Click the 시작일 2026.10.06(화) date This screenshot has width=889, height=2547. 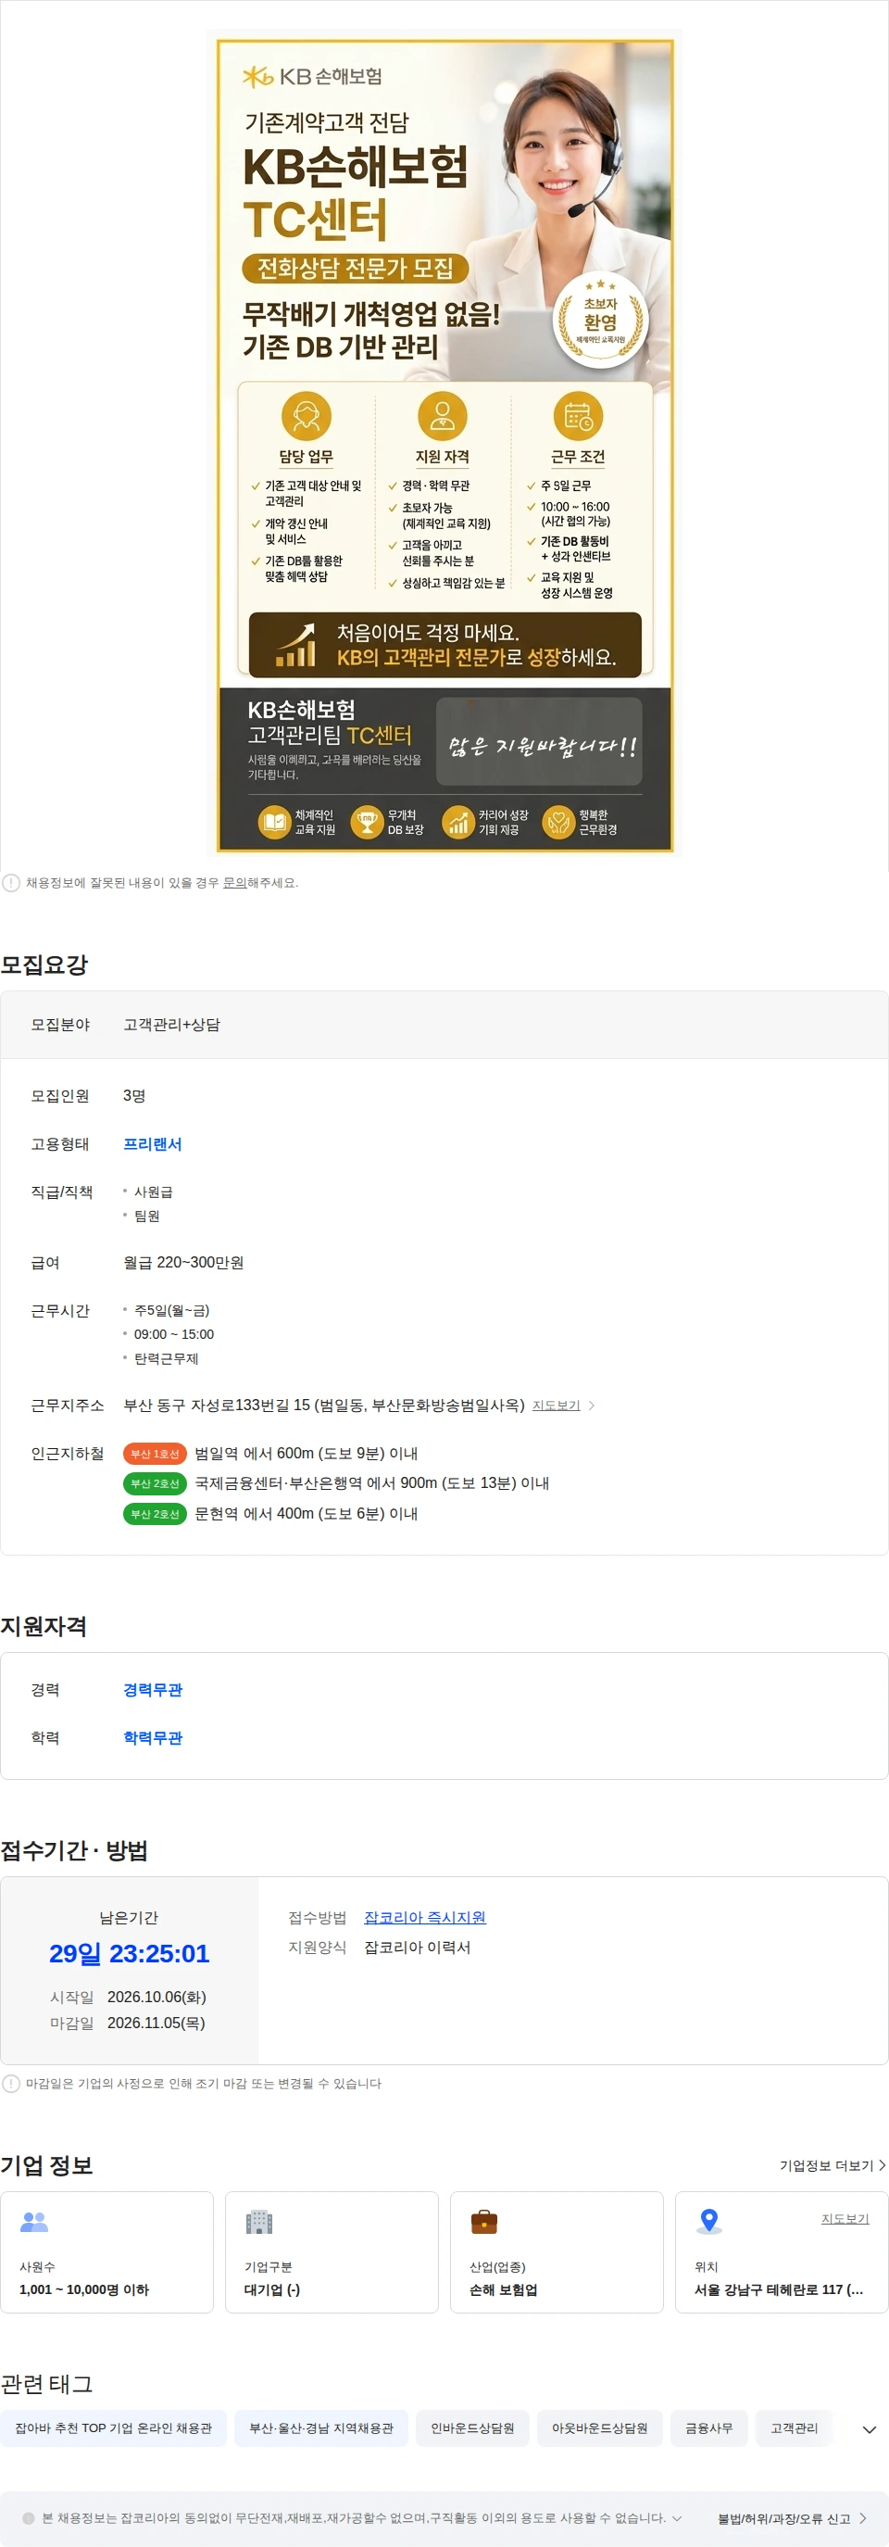(157, 1998)
